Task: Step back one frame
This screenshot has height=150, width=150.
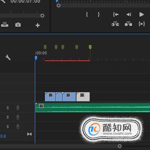Action: [x=129, y=15]
